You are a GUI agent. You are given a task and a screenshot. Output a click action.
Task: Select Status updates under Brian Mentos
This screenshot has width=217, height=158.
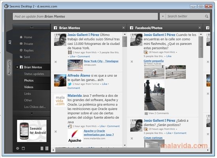(x=34, y=74)
